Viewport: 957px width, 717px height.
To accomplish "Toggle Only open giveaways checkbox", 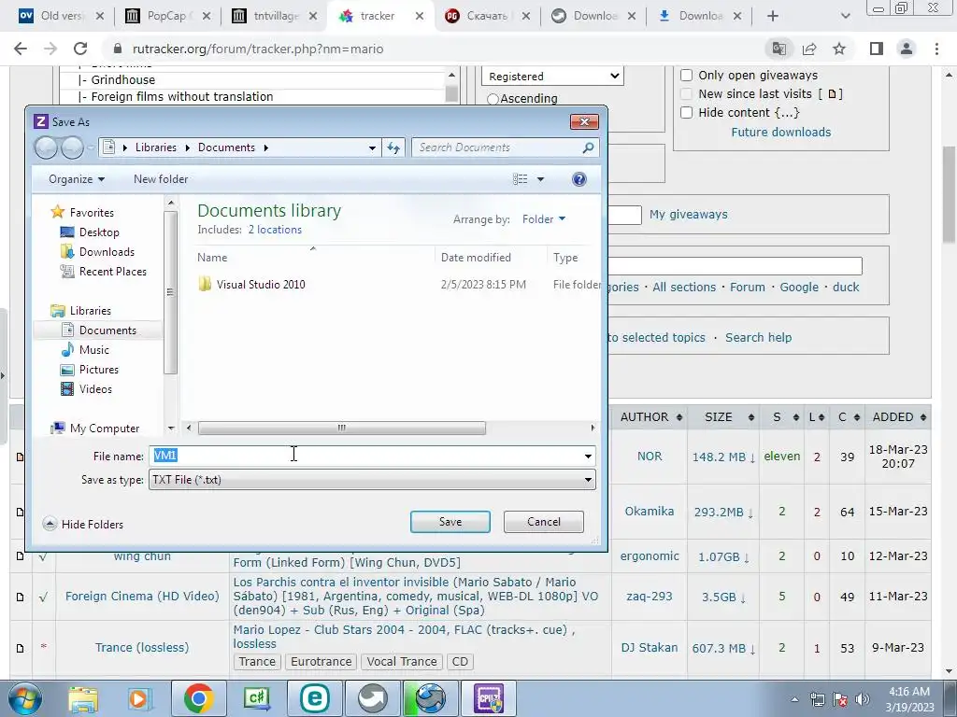I will coord(687,75).
